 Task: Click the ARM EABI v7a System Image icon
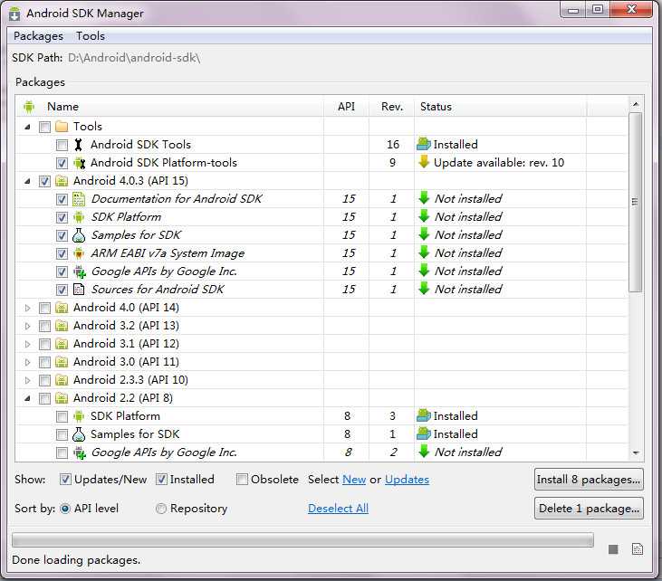(79, 253)
